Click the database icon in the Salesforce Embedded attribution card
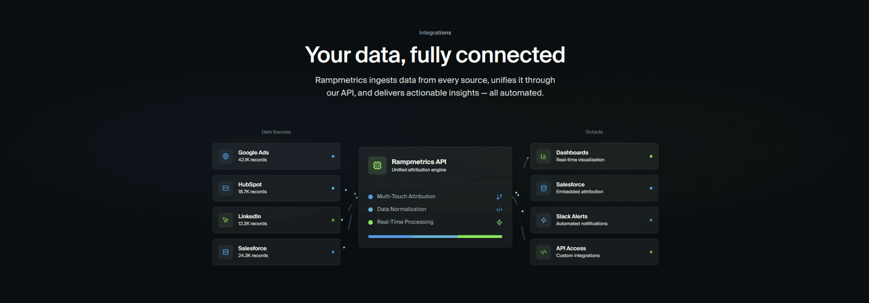The height and width of the screenshot is (303, 869). point(544,188)
